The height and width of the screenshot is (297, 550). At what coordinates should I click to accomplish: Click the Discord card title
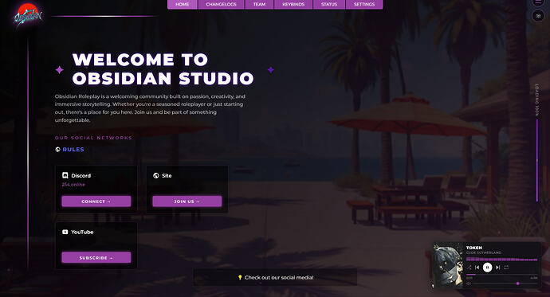[81, 175]
